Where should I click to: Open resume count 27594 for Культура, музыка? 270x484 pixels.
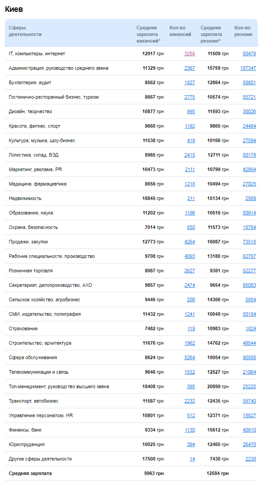249,140
